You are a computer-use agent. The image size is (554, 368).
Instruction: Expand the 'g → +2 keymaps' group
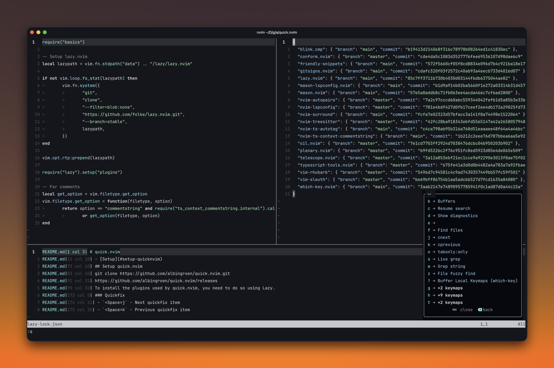[445, 288]
